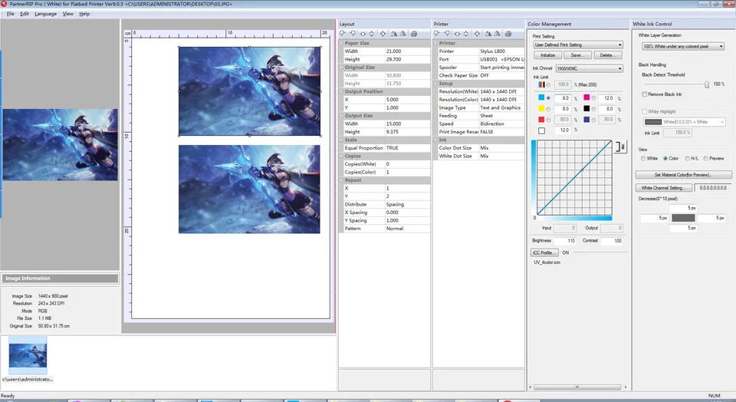Collapse the Paper Size section in Layout
The image size is (736, 402).
[342, 44]
